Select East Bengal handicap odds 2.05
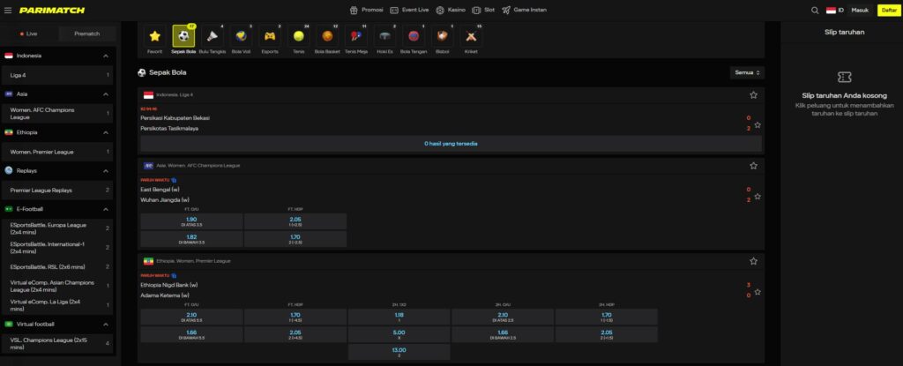 click(x=295, y=221)
